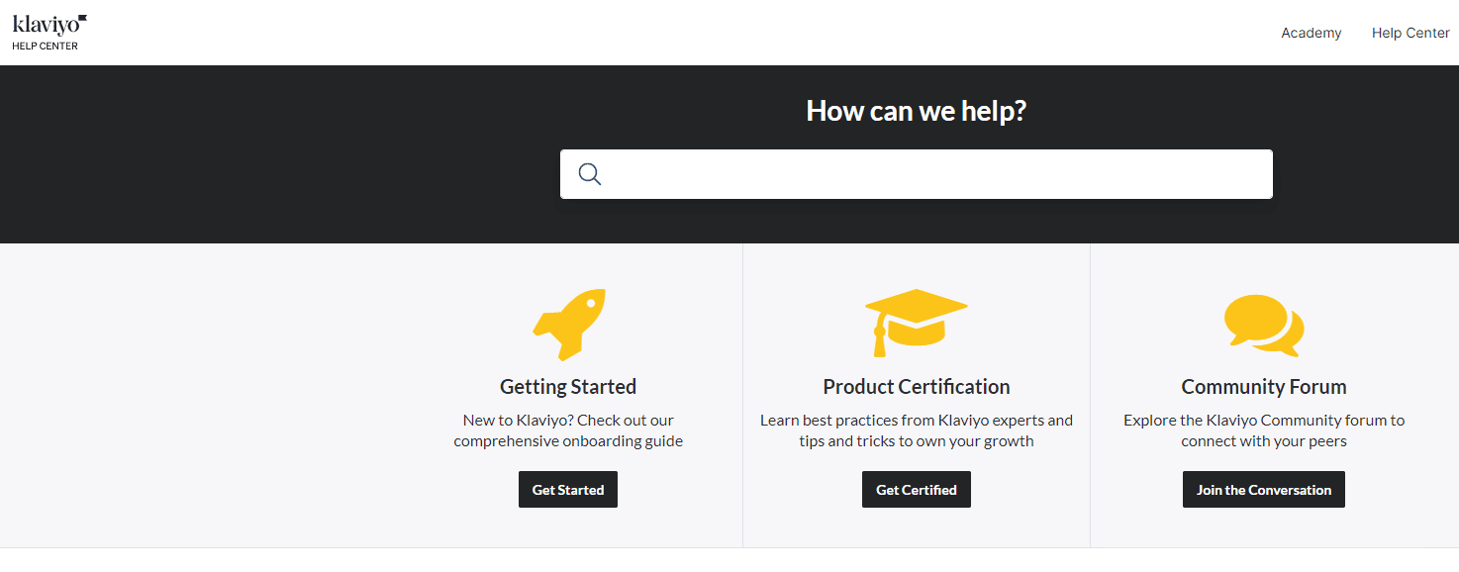Click the HELP CENTER text under logo
Screen dimensions: 1459x572
(45, 47)
